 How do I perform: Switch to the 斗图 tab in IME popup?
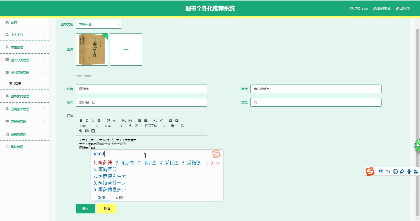[119, 198]
